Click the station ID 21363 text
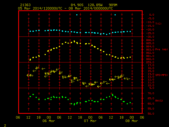Image resolution: width=169 pixels, height=127 pixels. (25, 5)
